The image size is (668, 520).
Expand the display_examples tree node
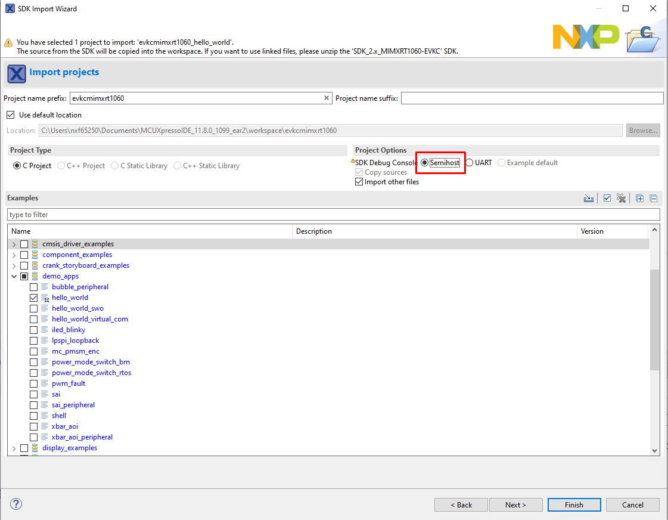[x=14, y=448]
